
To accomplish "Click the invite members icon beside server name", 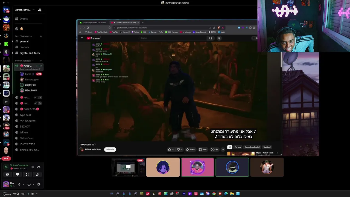I will [40, 10].
